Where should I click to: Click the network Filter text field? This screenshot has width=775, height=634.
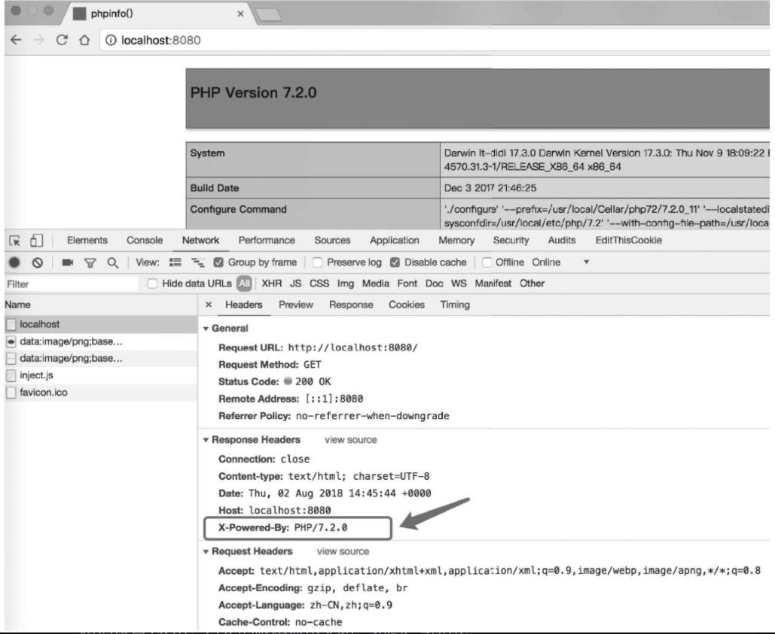71,284
